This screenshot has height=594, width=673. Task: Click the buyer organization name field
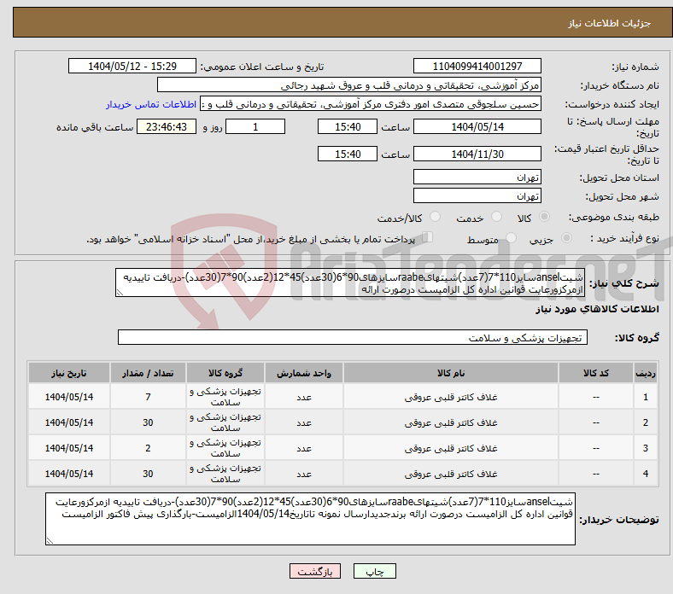[x=349, y=85]
